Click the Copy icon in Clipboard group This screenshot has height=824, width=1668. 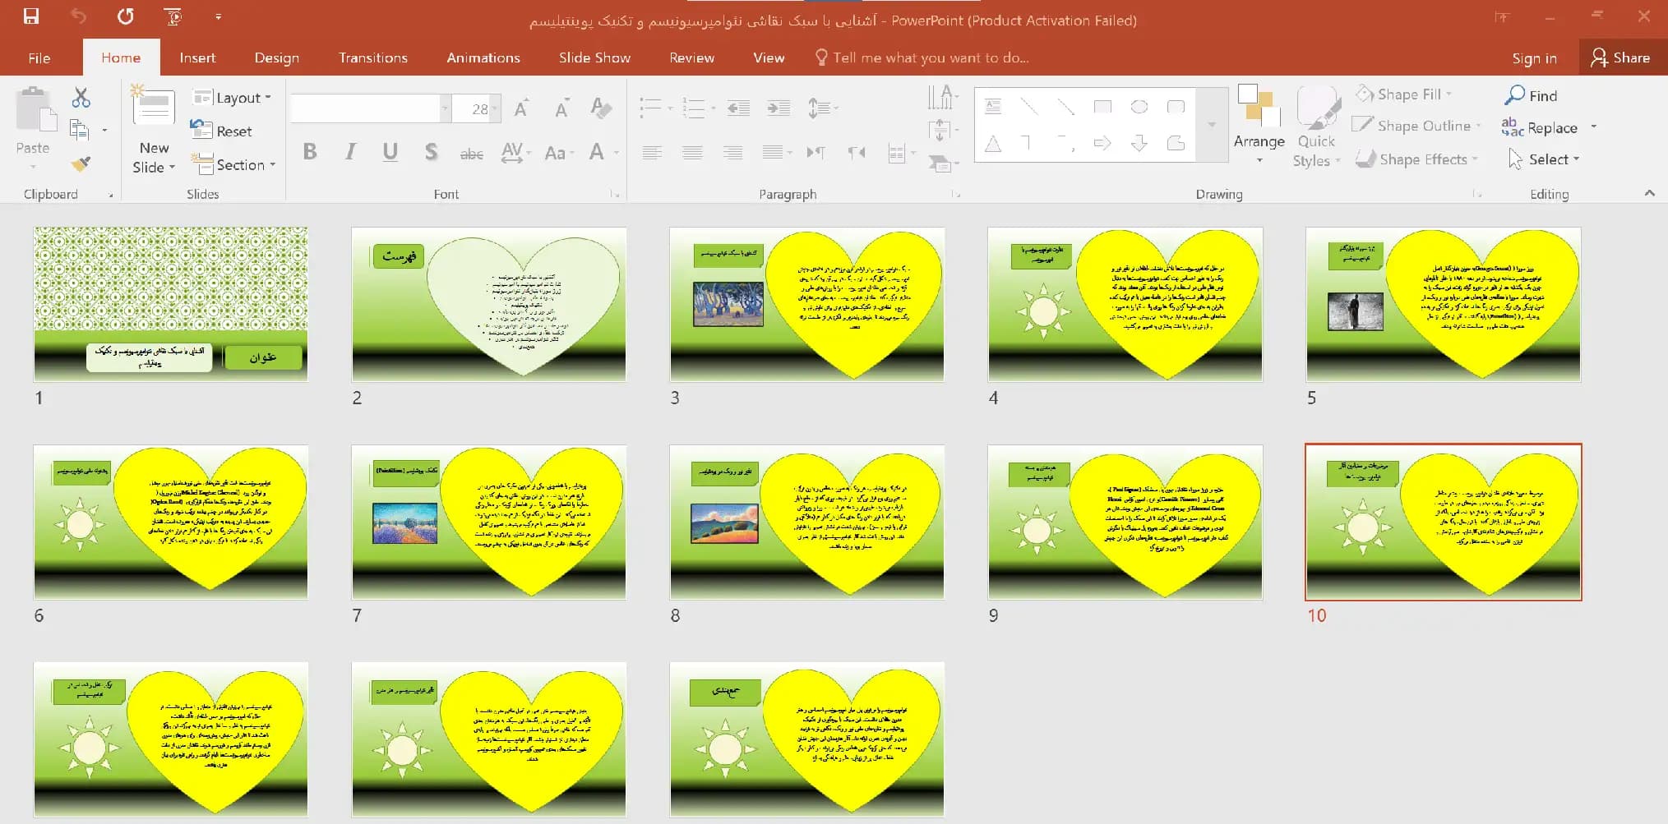coord(80,130)
